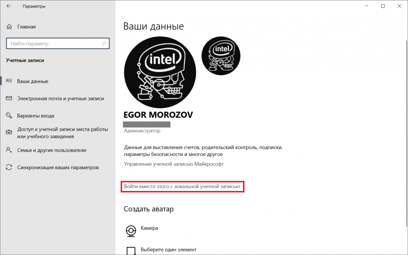Viewport: 408px width, 255px height.
Task: Choose Выберите один элемент to browse
Action: (x=168, y=250)
